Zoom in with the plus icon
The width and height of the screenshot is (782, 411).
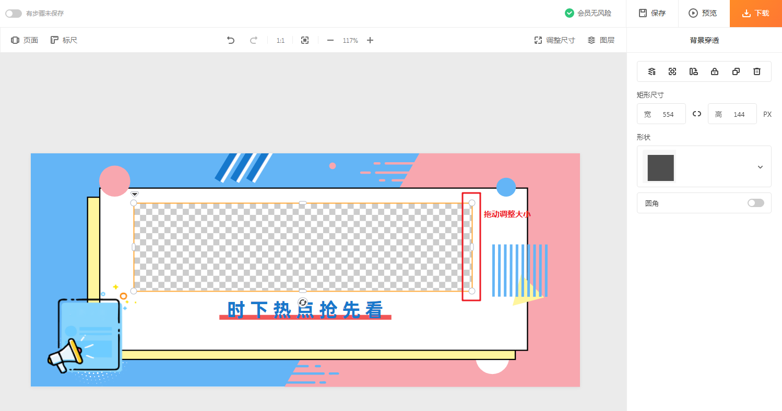tap(370, 40)
